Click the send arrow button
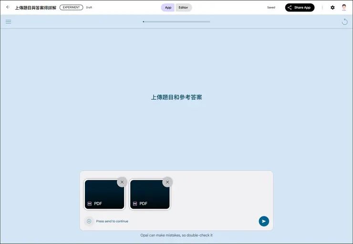 point(264,221)
